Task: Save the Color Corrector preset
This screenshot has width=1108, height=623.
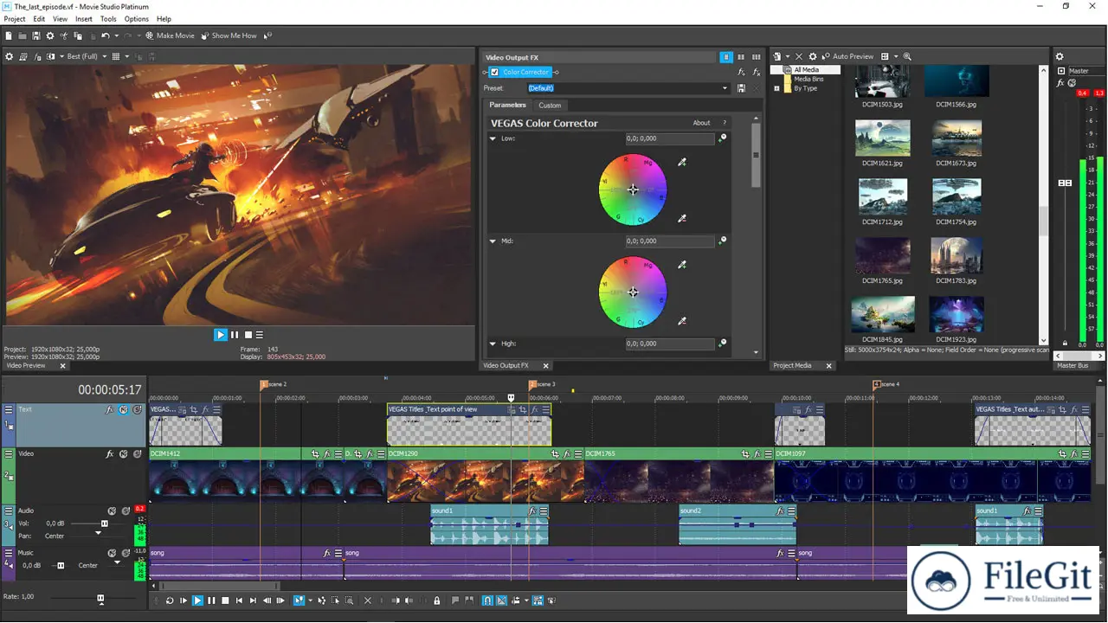Action: coord(741,88)
